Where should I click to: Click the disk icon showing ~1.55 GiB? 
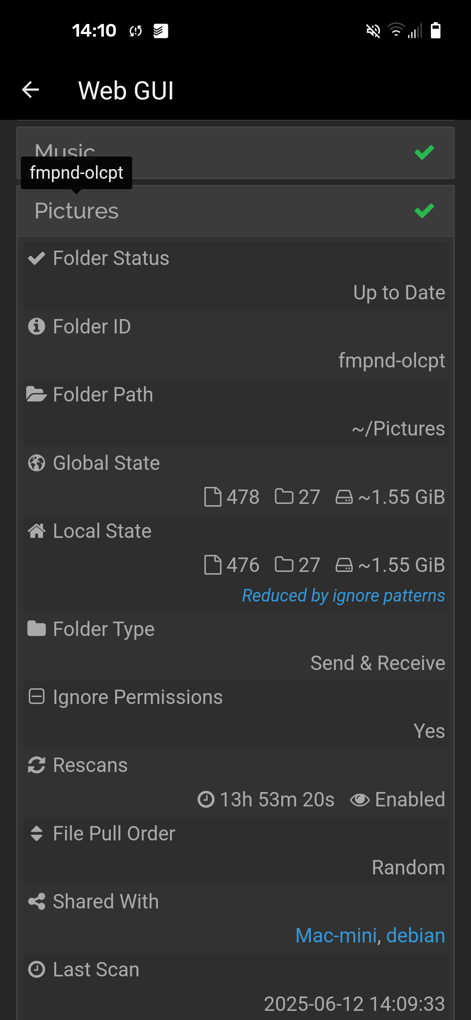click(x=344, y=496)
